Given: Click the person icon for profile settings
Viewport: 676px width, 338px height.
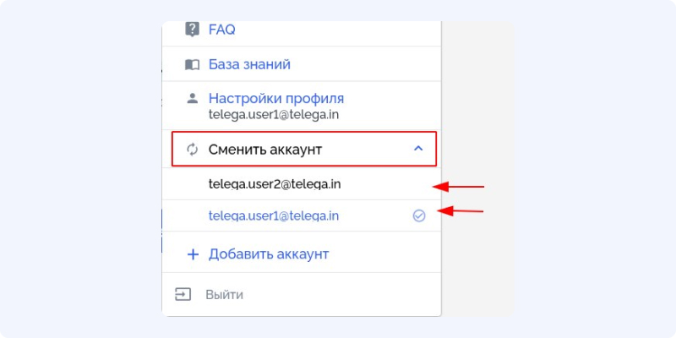Looking at the screenshot, I should tap(193, 98).
